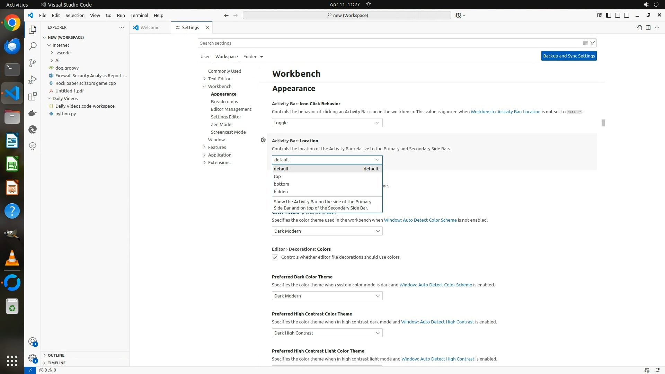Click the Search settings input field
665x374 pixels.
tap(388, 43)
